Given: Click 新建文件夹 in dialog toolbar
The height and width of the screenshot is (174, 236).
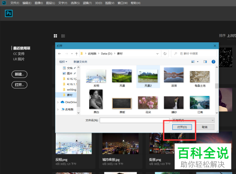Looking at the screenshot, I should pyautogui.click(x=80, y=62).
